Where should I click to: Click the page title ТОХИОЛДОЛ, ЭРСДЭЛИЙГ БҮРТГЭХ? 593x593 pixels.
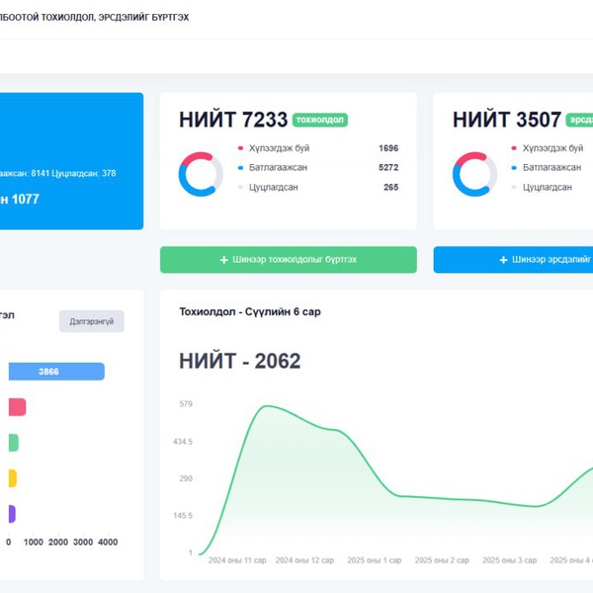coord(115,18)
